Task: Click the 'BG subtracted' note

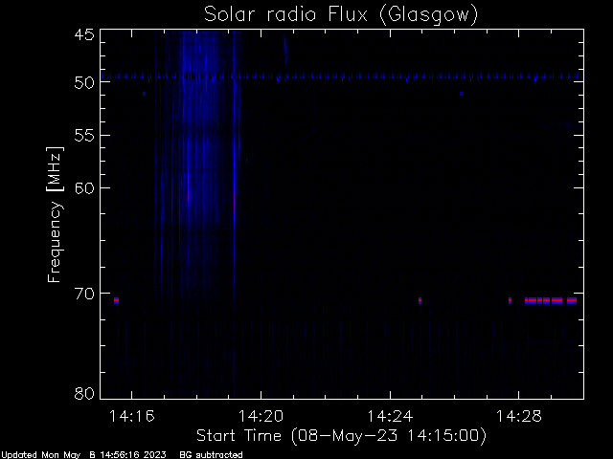Action: point(211,455)
